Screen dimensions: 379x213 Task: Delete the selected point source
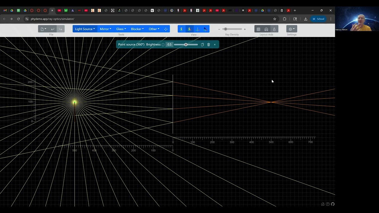click(x=208, y=45)
